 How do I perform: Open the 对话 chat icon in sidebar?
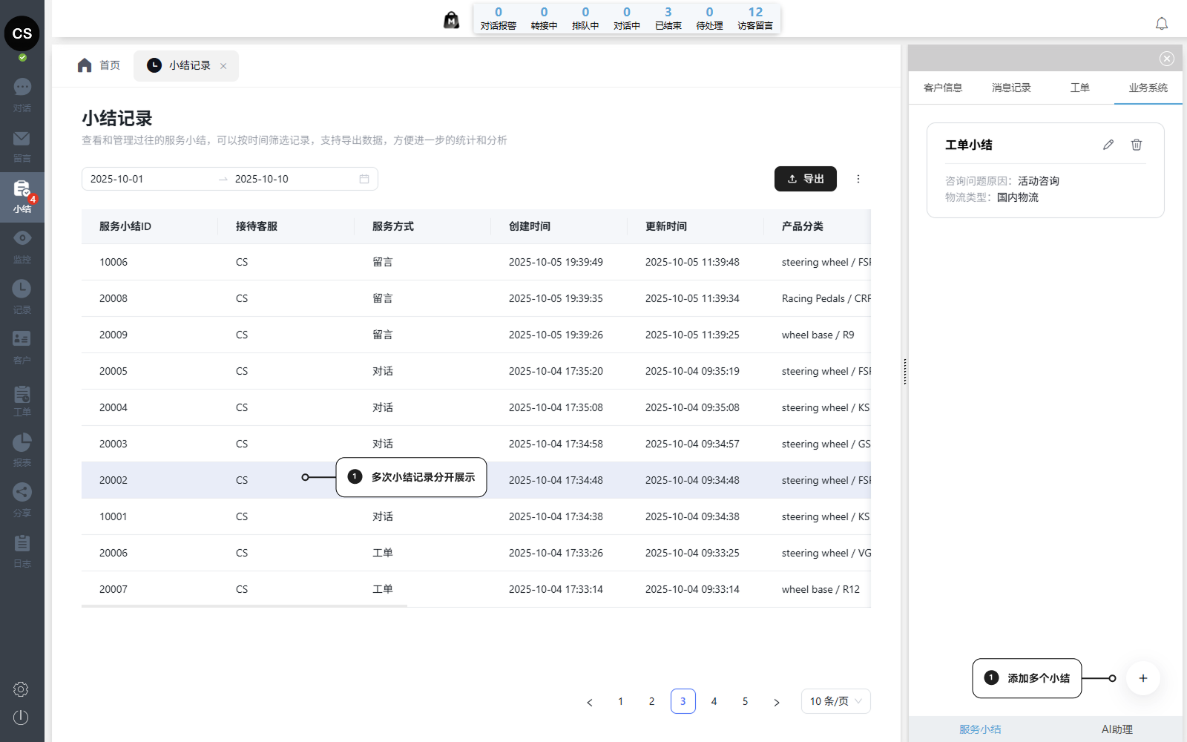22,88
